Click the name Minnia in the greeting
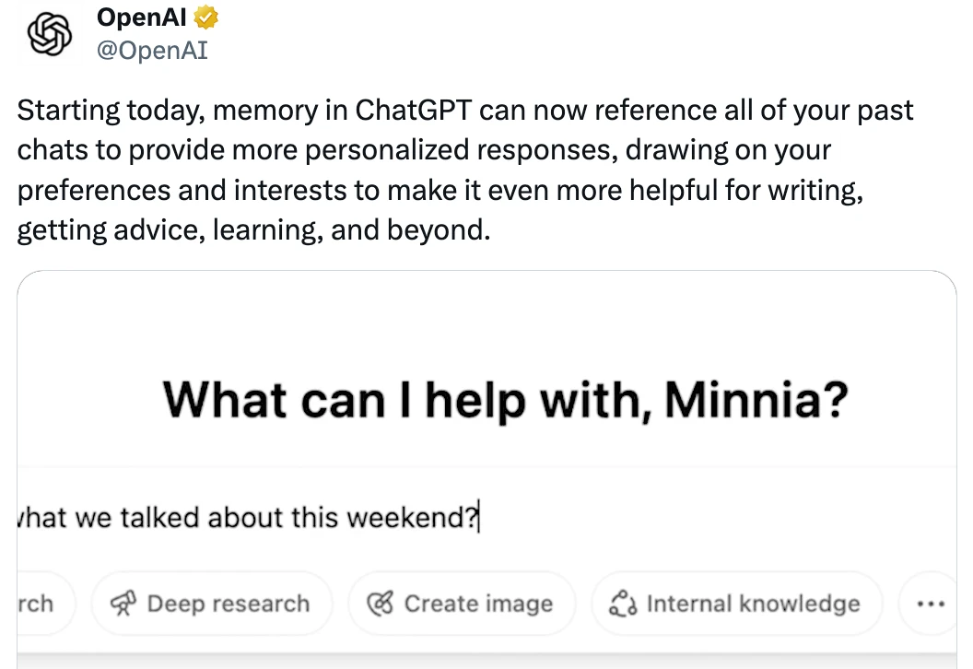This screenshot has width=973, height=669. point(756,399)
